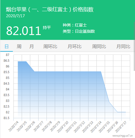
Task: Click the chart data point at 2020/7/14
Action: (101, 71)
